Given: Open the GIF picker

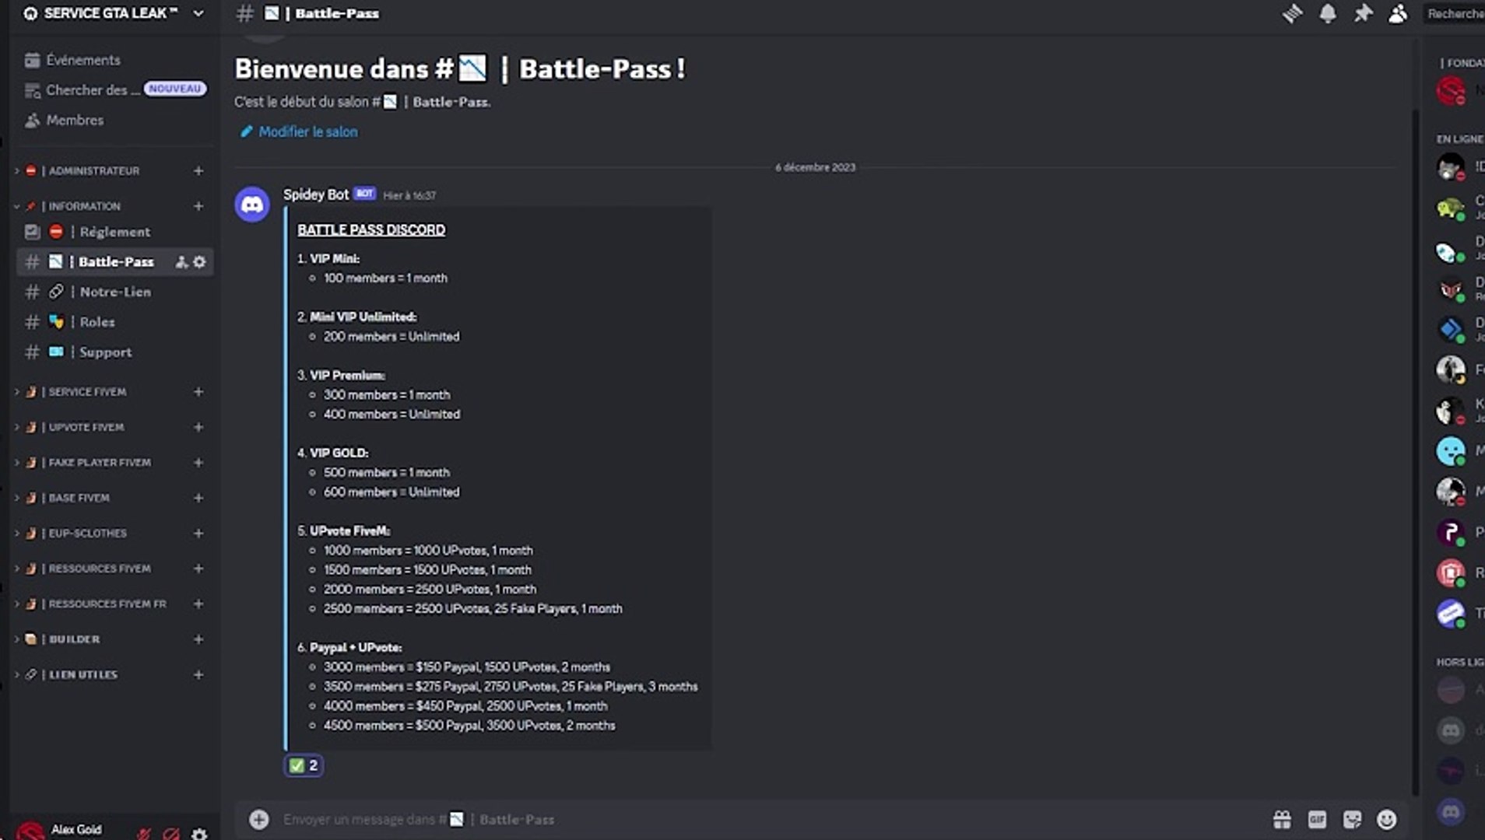Looking at the screenshot, I should [x=1317, y=819].
